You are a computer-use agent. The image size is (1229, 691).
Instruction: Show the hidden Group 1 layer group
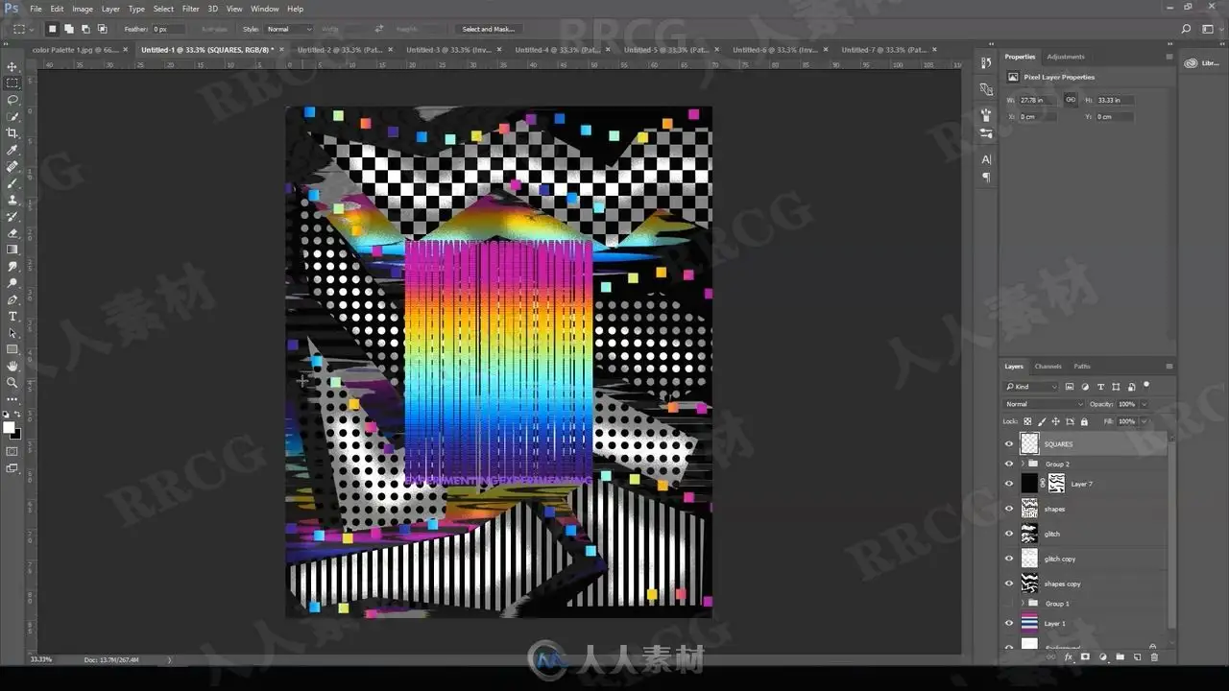coord(1008,604)
